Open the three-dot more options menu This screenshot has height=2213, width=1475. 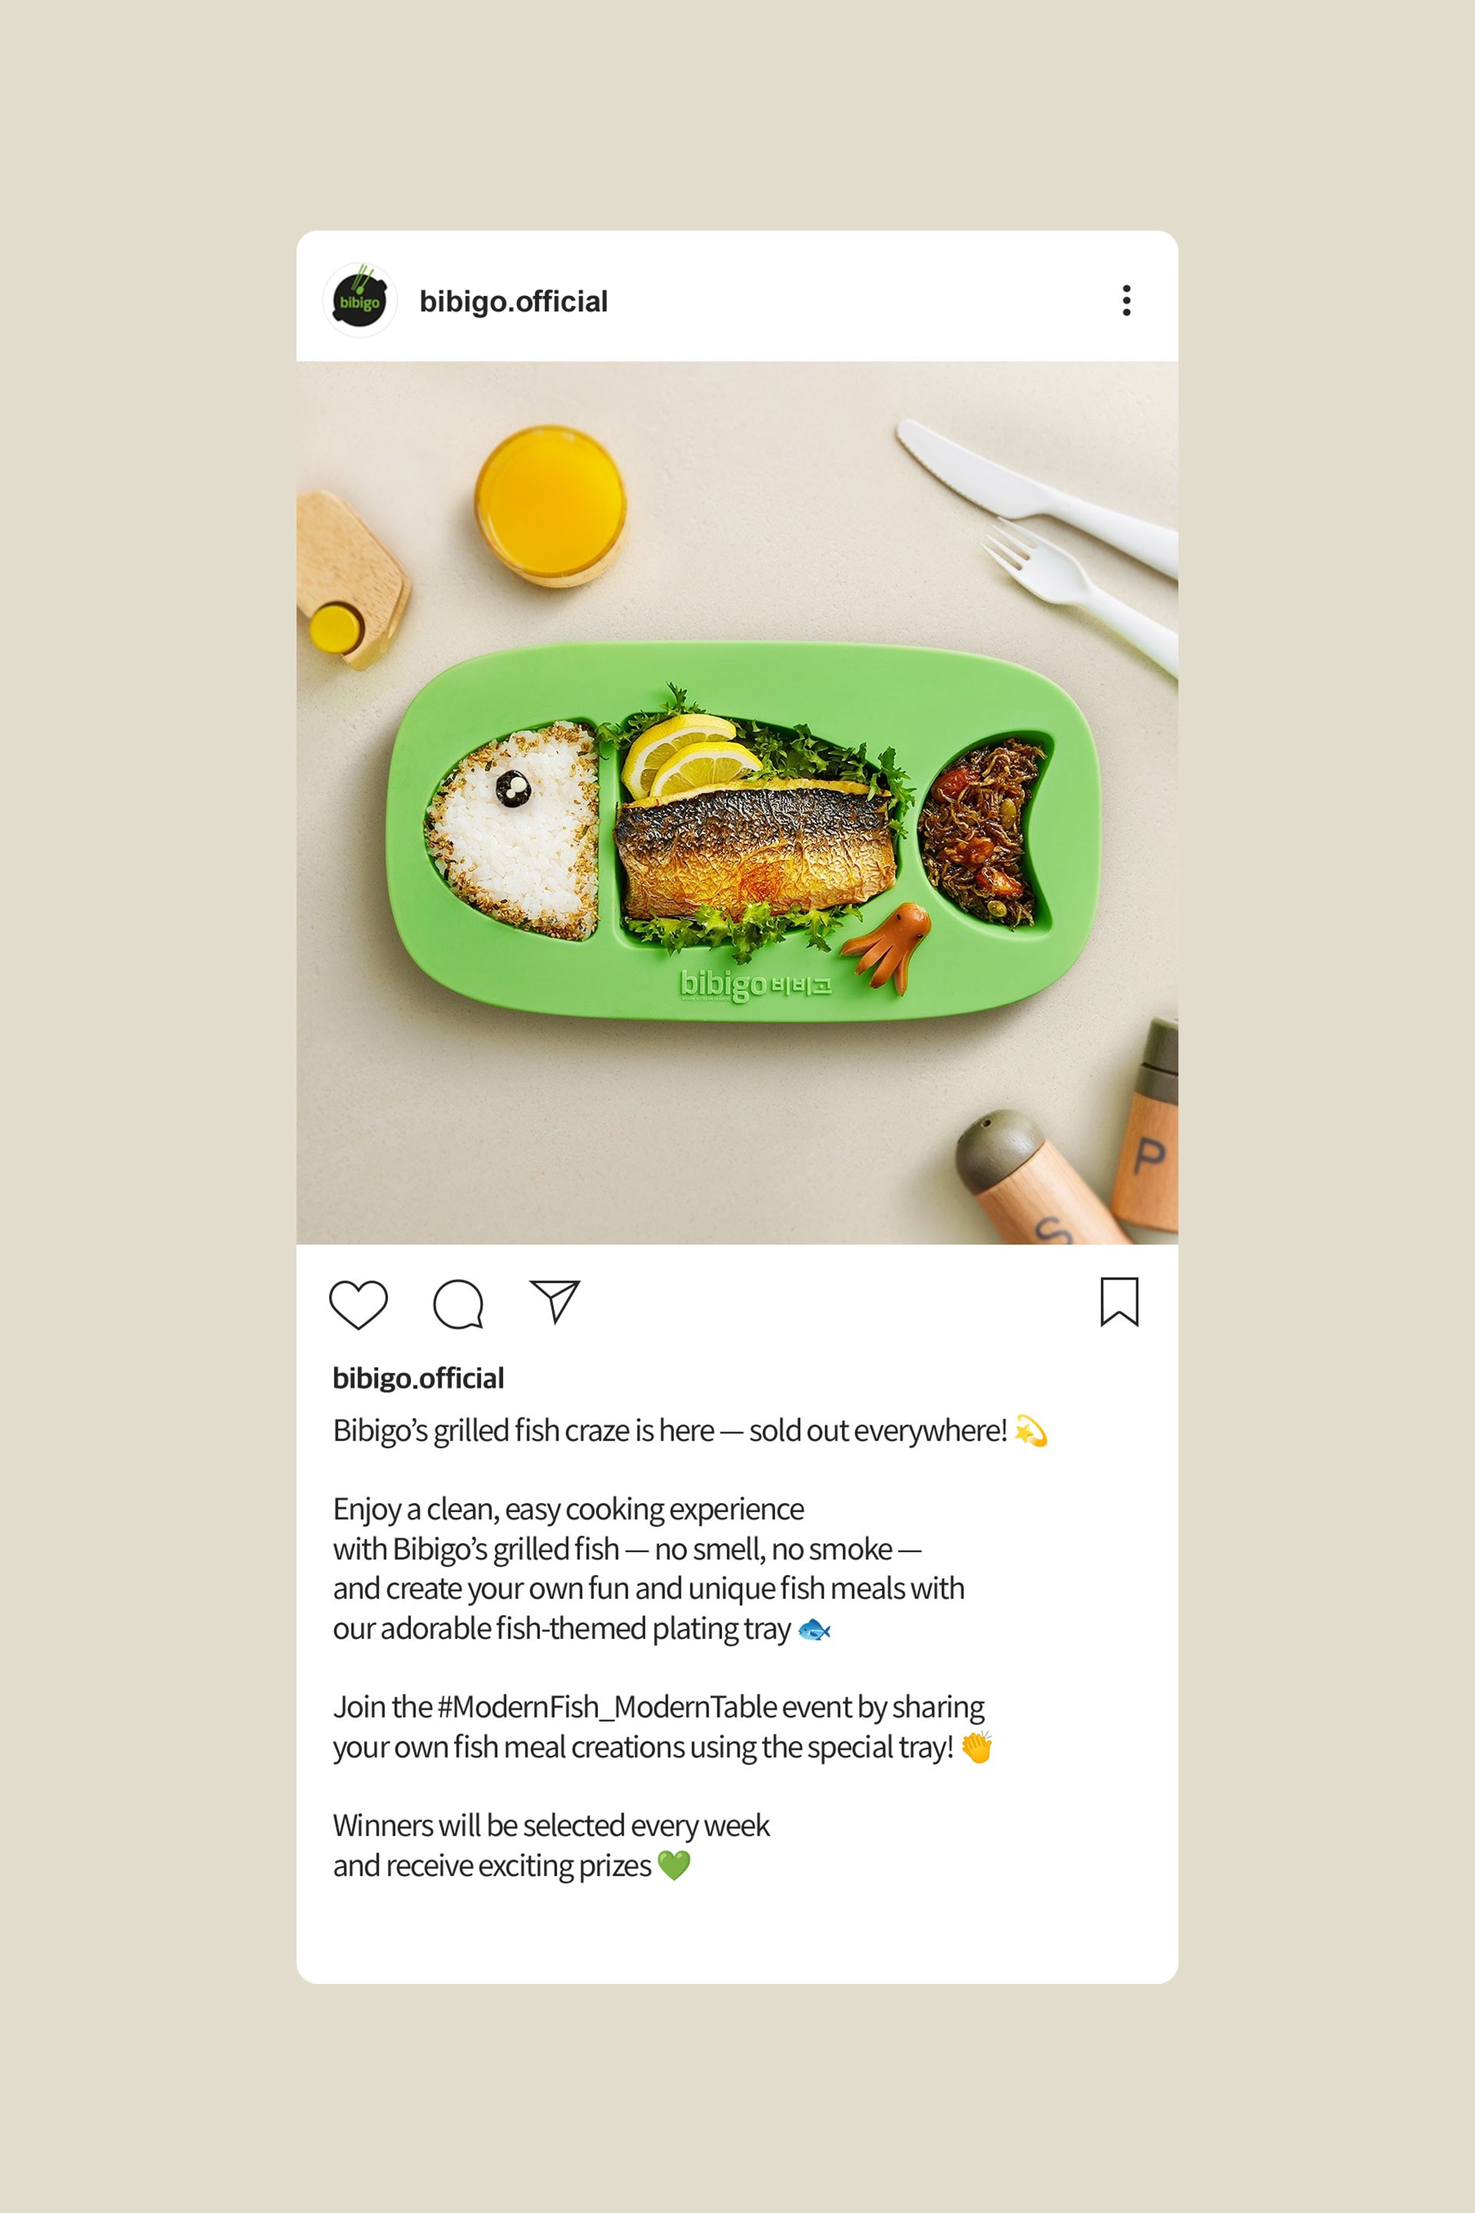pyautogui.click(x=1126, y=300)
